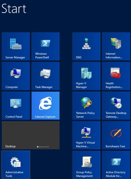Launch Windows PowerShell tile
The image size is (131, 179).
(45, 46)
